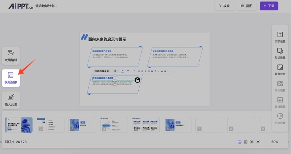Screen dimensions: 291x154
Task: Toggle bold formatting
Action: point(152,71)
